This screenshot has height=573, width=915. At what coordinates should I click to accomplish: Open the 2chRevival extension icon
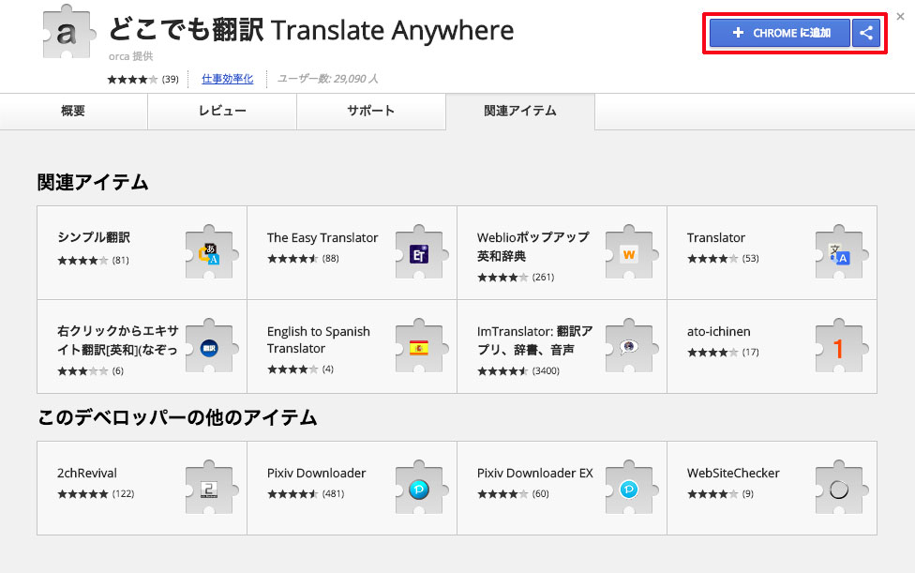pos(211,488)
